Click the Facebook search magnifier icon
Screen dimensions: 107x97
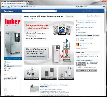point(55,11)
